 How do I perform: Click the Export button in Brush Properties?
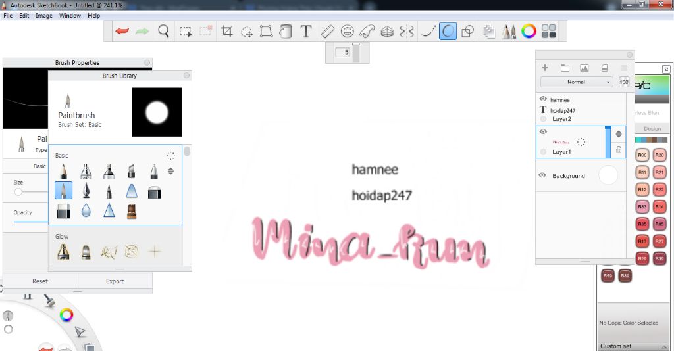[115, 281]
